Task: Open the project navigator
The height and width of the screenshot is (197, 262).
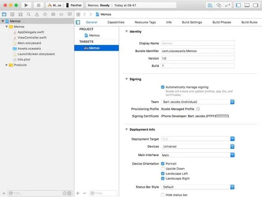Action: coord(4,14)
